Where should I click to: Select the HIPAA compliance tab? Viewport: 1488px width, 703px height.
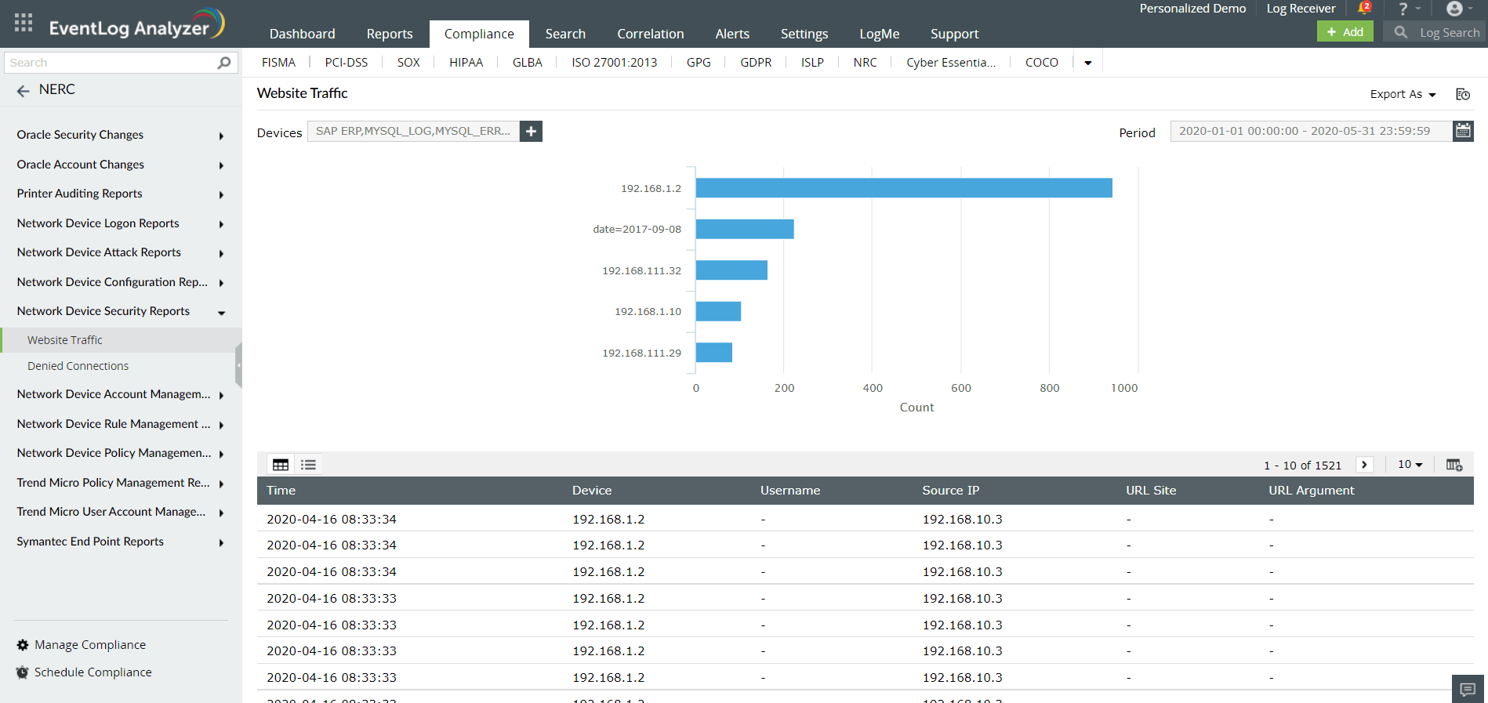(466, 63)
